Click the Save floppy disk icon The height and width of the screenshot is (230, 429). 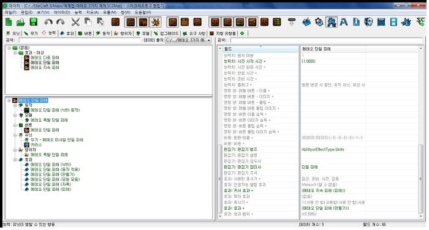point(33,22)
